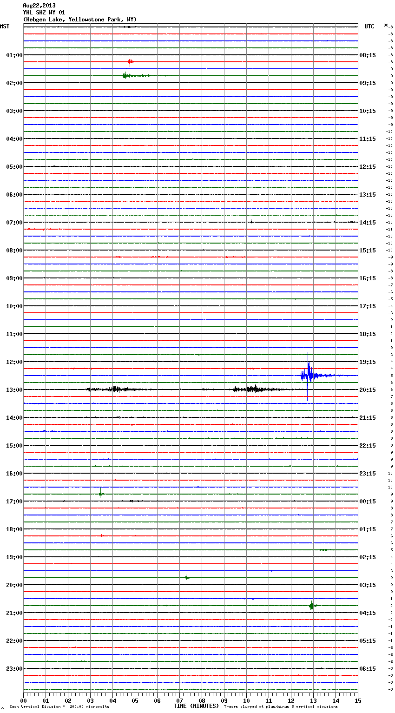The image size is (395, 713).
Task: Click the 23:15 UTC time label
Action: 368,474
